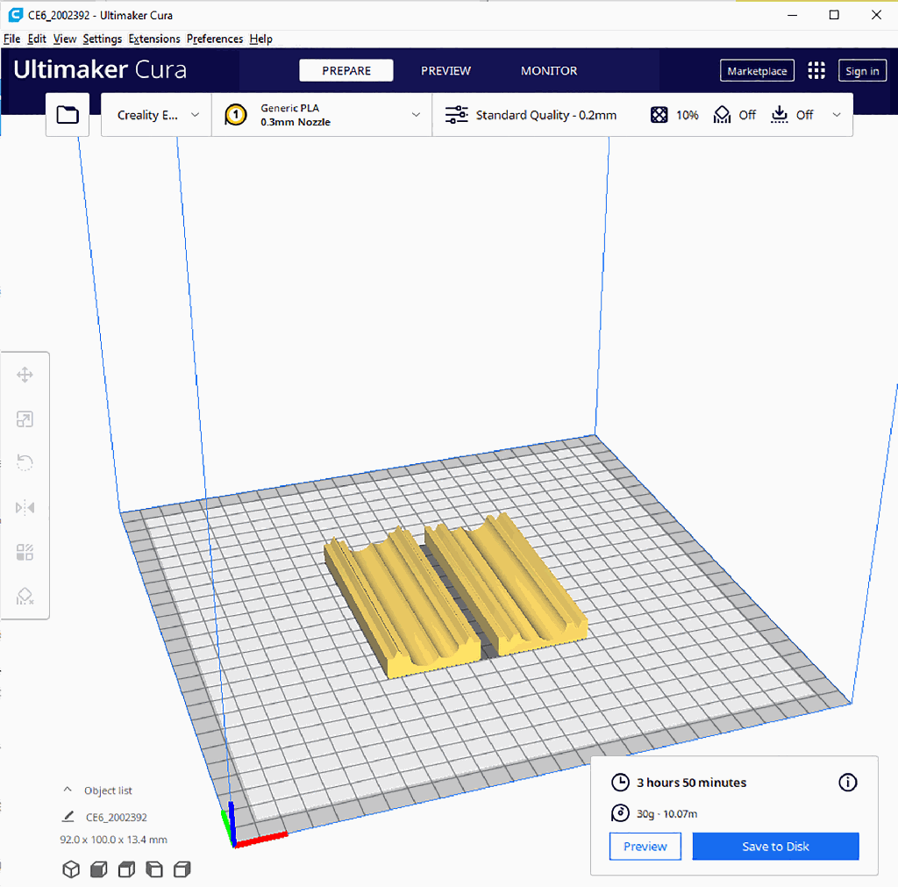
Task: Switch to 3D perspective view cube icon
Action: pos(71,869)
